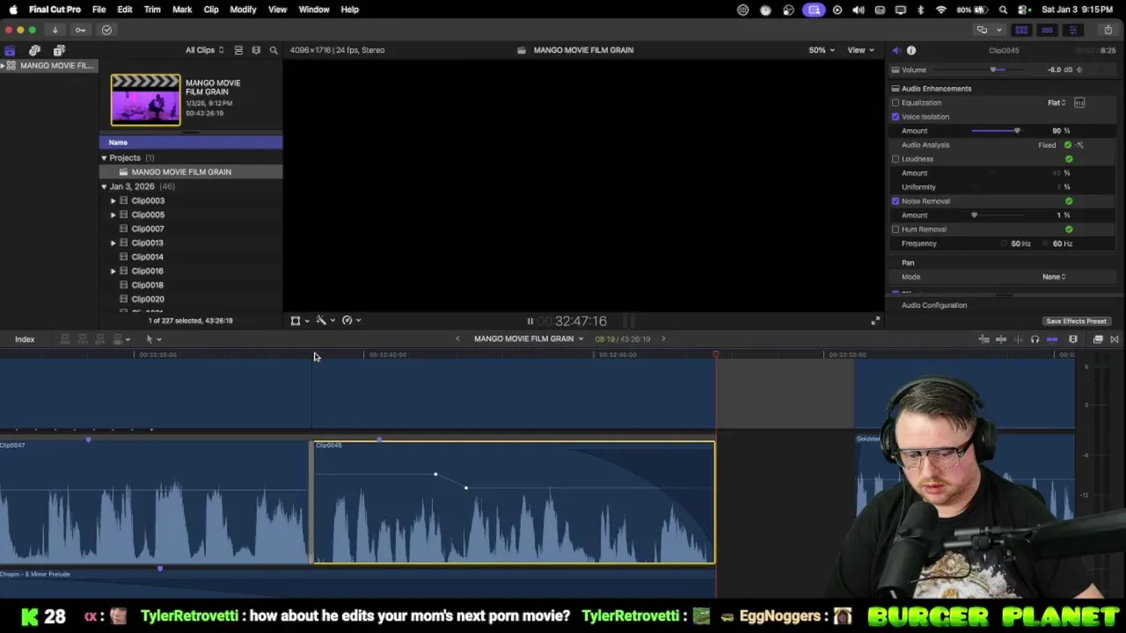Image resolution: width=1126 pixels, height=633 pixels.
Task: Open the tool selector arrow dropdown
Action: [153, 339]
